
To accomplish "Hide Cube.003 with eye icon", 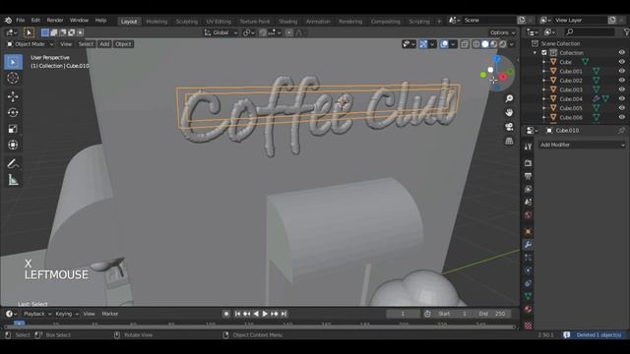I will 621,89.
